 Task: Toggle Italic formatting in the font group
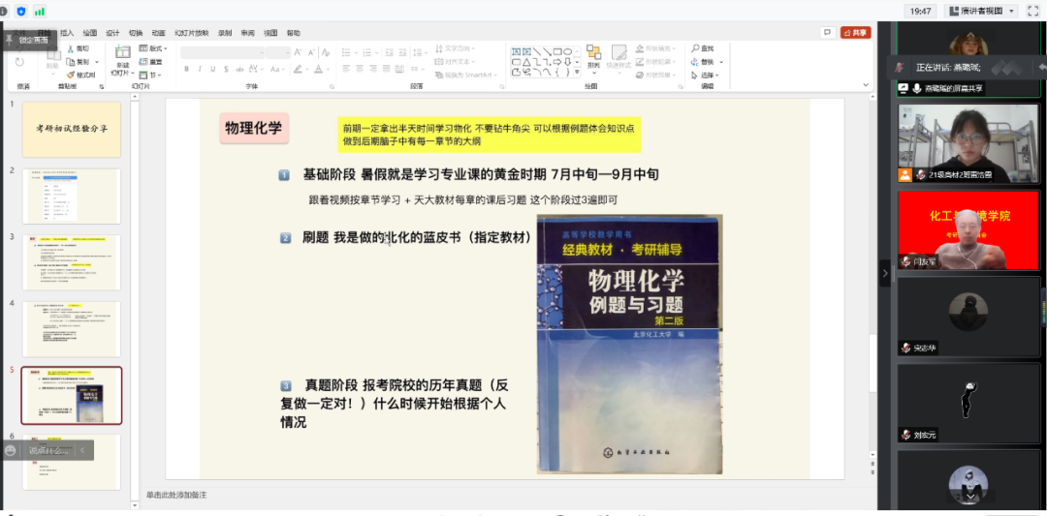click(x=200, y=69)
